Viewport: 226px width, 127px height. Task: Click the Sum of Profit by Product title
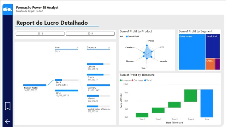coord(136,31)
